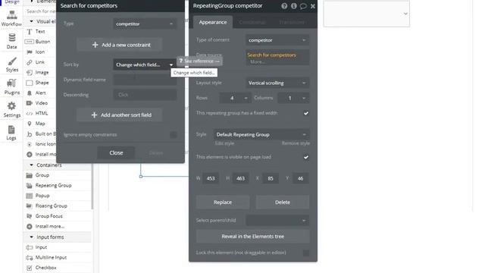Open the Workflow tab in sidebar
The image size is (485, 273).
11,18
